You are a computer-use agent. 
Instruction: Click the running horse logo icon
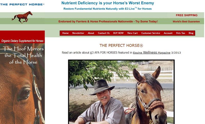pyautogui.click(x=22, y=17)
